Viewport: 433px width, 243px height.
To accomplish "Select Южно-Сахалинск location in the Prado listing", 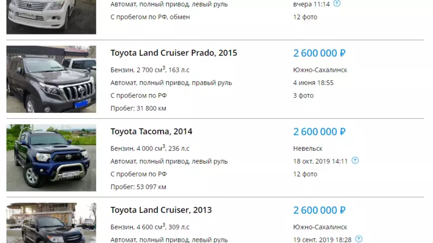I will (320, 70).
